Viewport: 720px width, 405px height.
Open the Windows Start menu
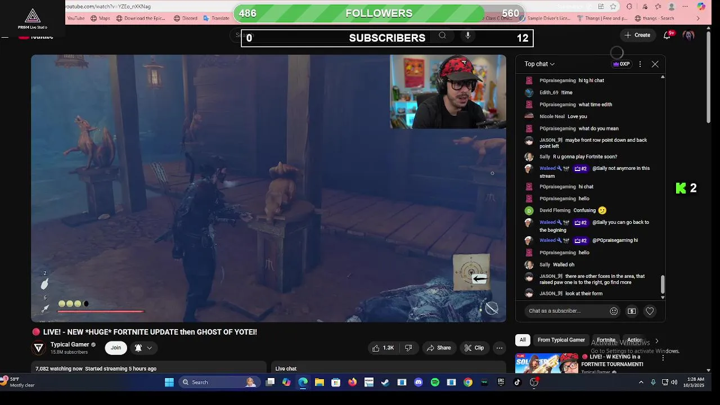coord(169,382)
